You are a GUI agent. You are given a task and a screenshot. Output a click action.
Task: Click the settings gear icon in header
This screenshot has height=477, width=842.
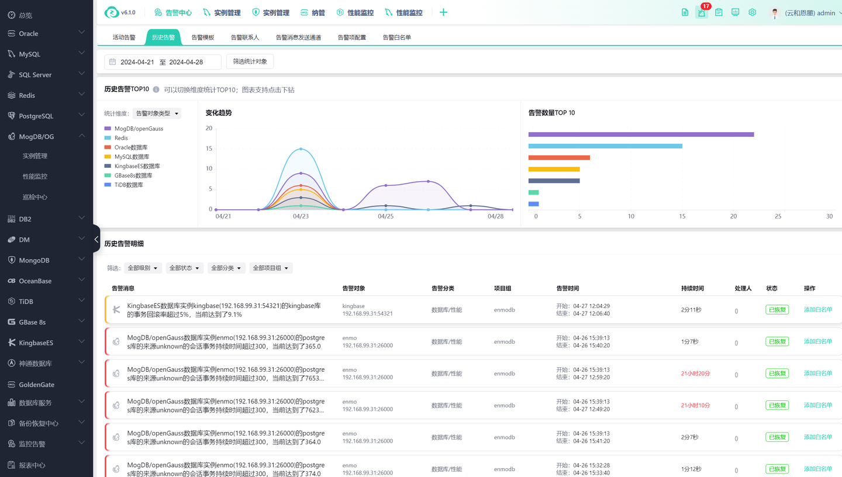[752, 12]
